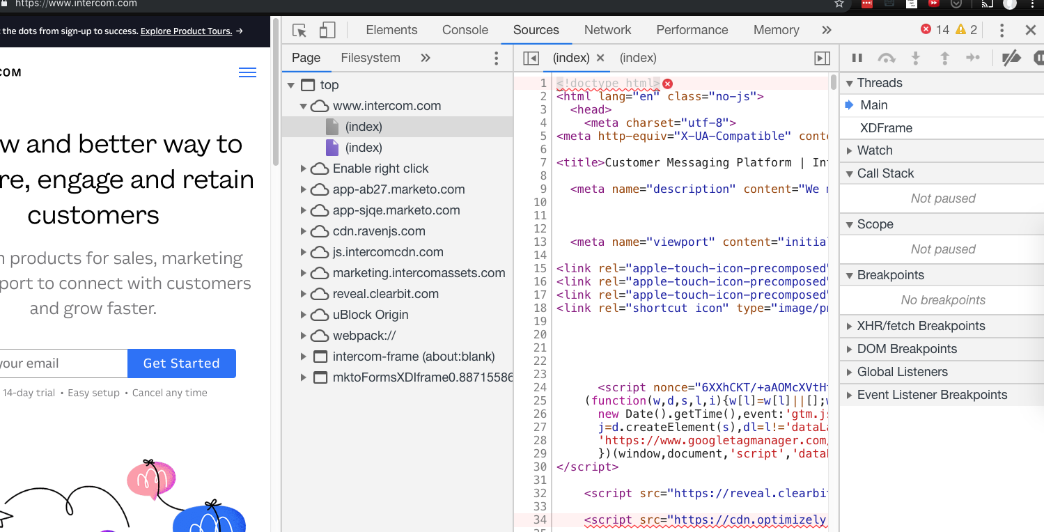Image resolution: width=1044 pixels, height=532 pixels.
Task: Click the step over function call icon
Action: (887, 58)
